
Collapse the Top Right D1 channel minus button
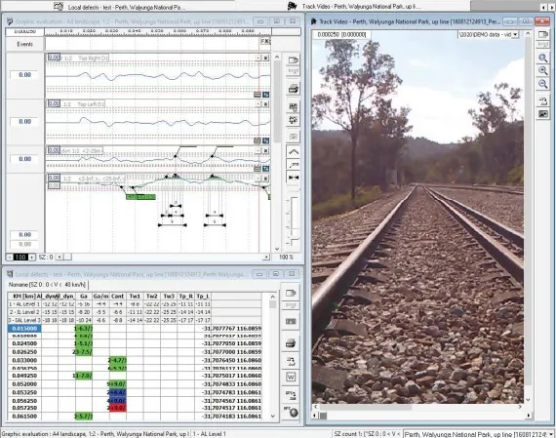click(x=258, y=58)
